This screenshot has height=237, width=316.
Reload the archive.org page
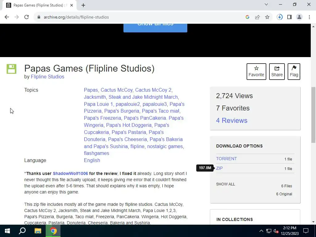pos(27,17)
